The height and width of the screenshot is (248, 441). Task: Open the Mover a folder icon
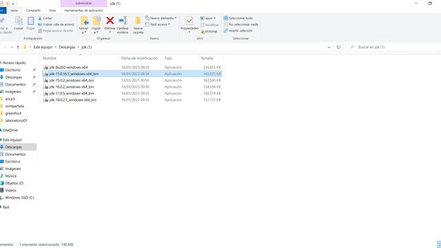[x=84, y=21]
